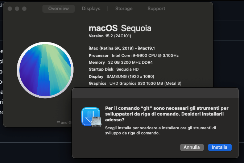Viewport: 244px width, 163px height.
Task: Click UHD Graphics 630 1536 MB value
Action: point(145,83)
